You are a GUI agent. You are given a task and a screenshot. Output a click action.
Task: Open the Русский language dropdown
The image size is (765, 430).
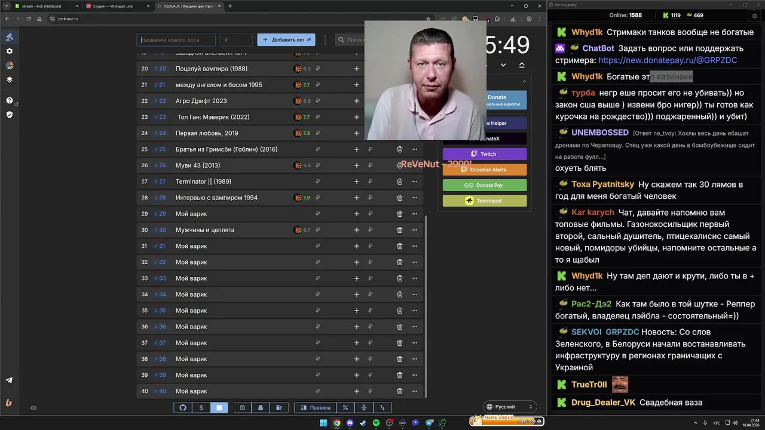tap(509, 407)
